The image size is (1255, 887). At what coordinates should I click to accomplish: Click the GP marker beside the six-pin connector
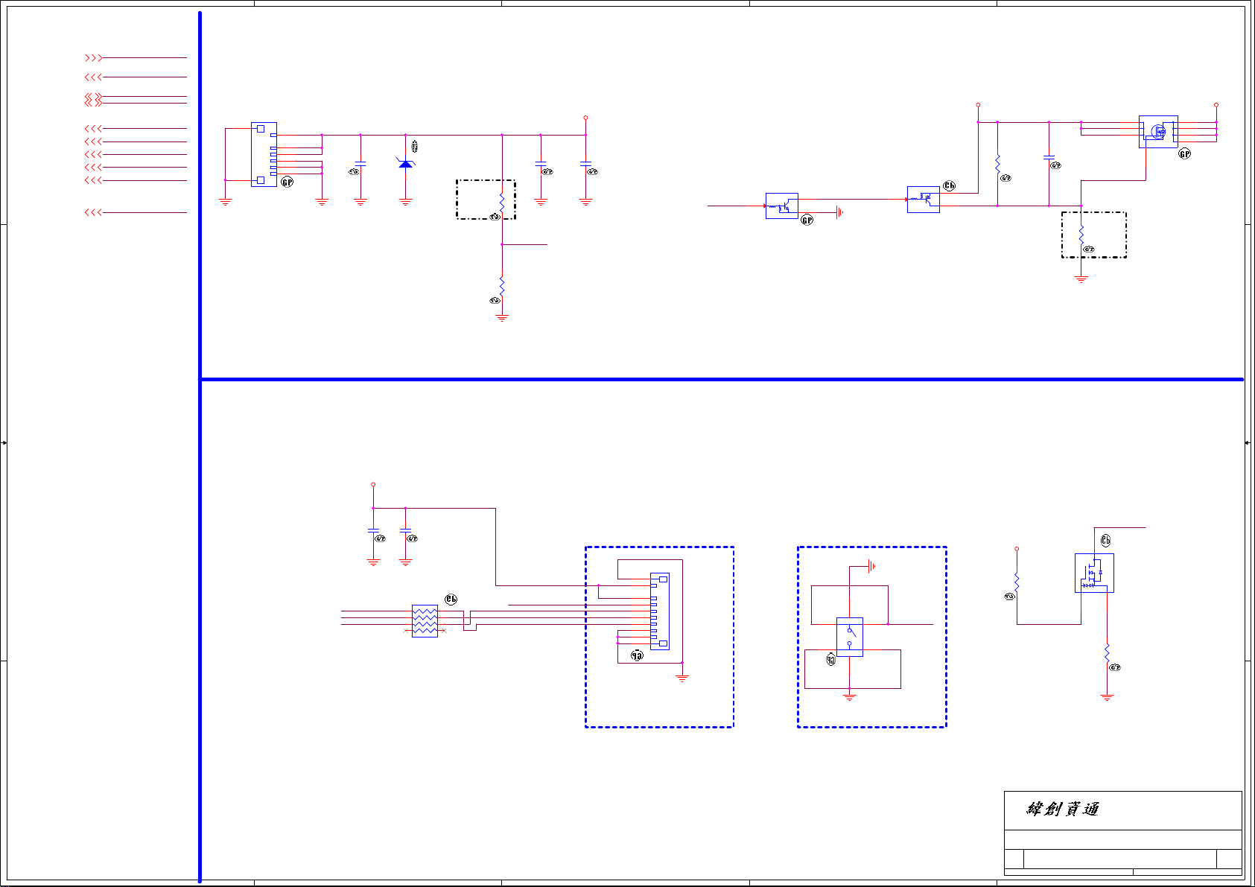point(287,182)
